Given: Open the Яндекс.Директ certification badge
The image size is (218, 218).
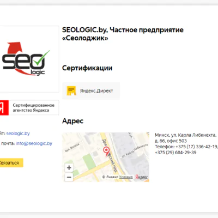Looking at the screenshot, I should (x=91, y=90).
